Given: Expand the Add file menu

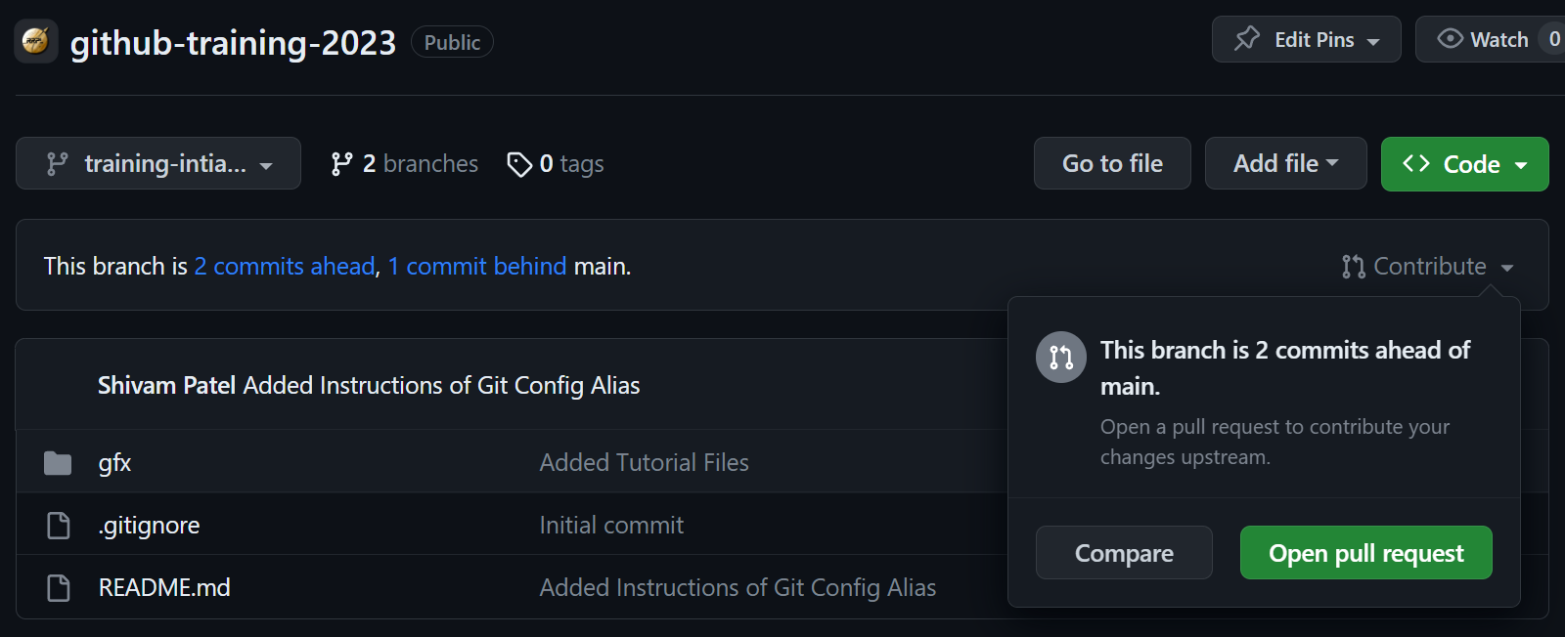Looking at the screenshot, I should pos(1285,163).
